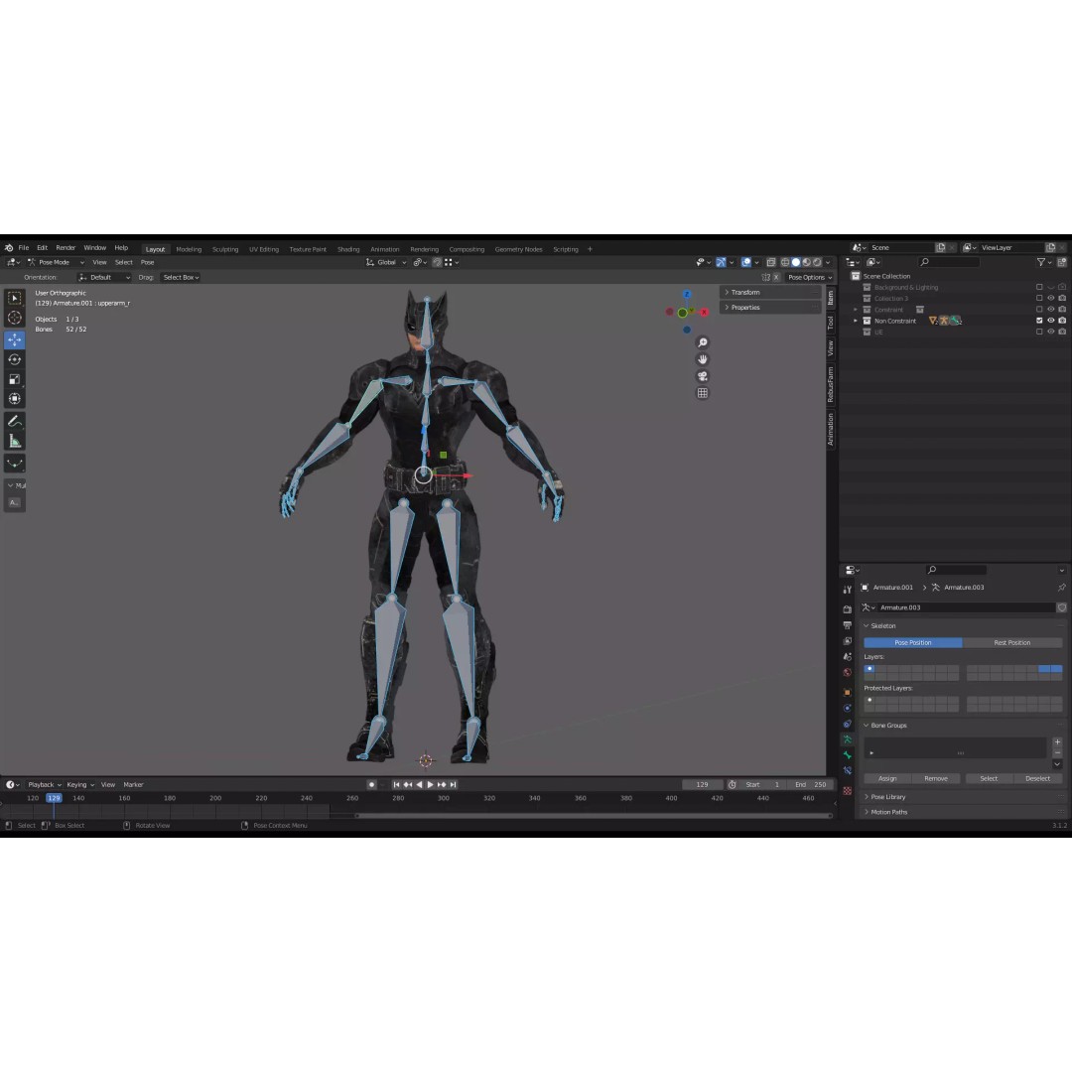Image resolution: width=1072 pixels, height=1072 pixels.
Task: Add a new bone group with plus button
Action: tap(1057, 742)
